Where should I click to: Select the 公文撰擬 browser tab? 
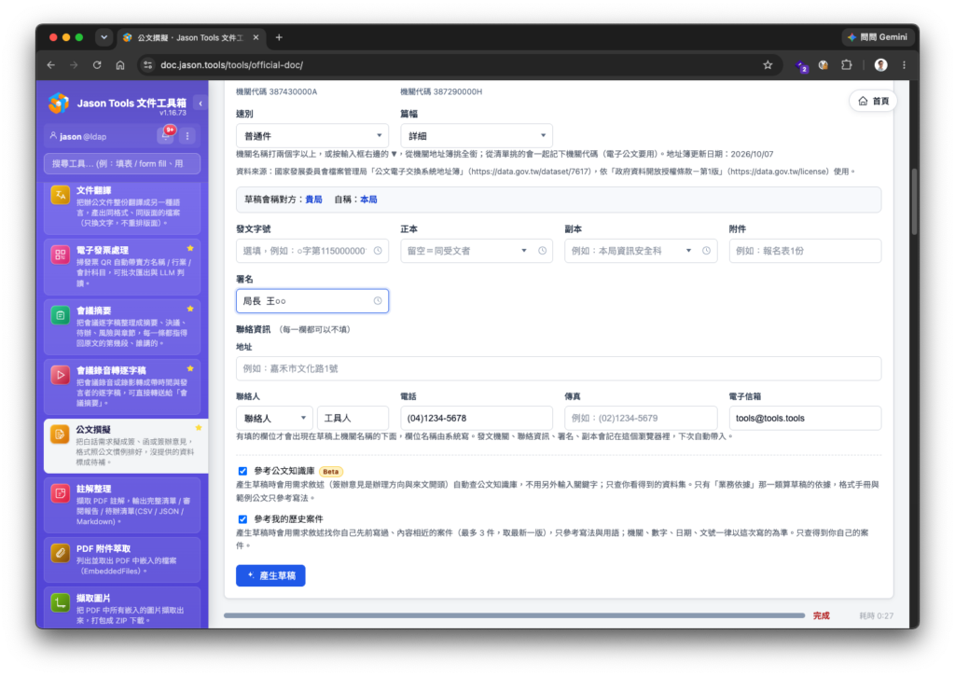(189, 37)
